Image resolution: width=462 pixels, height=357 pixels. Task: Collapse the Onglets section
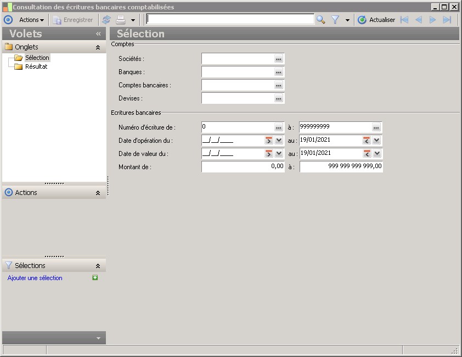98,47
